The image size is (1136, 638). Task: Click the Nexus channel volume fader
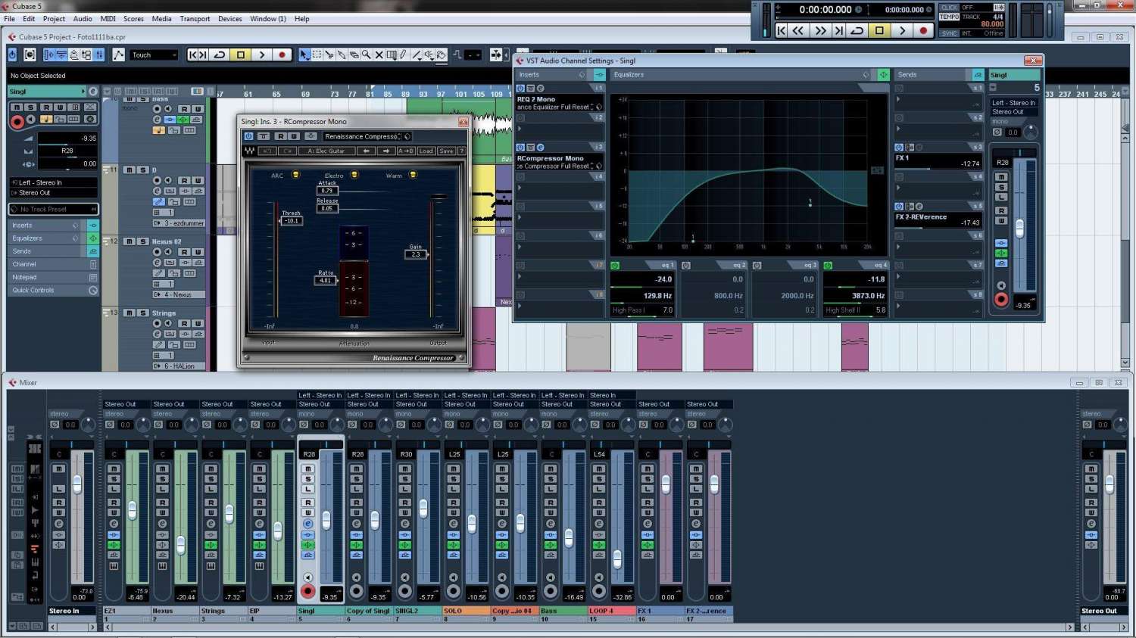tap(181, 544)
